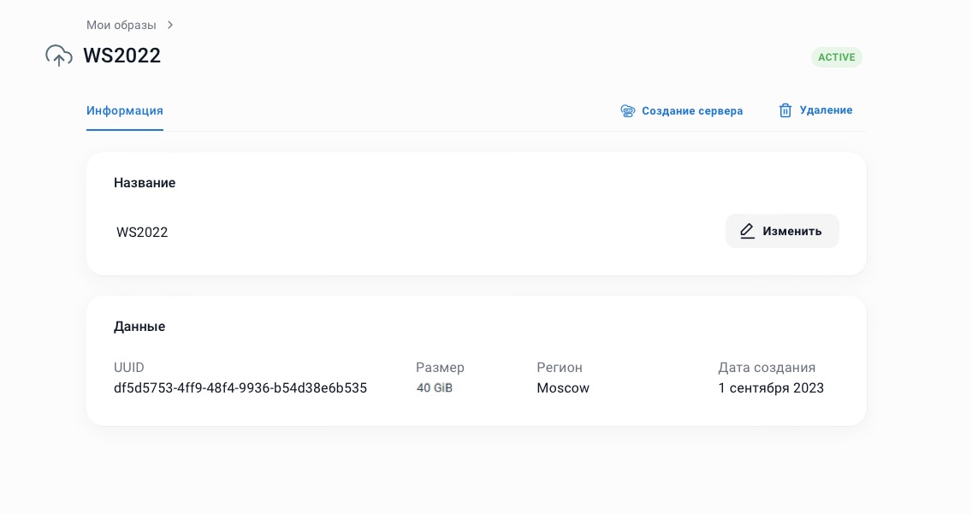Click the pencil icon inside Изменить button
Screen dimensions: 972x514
pyautogui.click(x=747, y=231)
